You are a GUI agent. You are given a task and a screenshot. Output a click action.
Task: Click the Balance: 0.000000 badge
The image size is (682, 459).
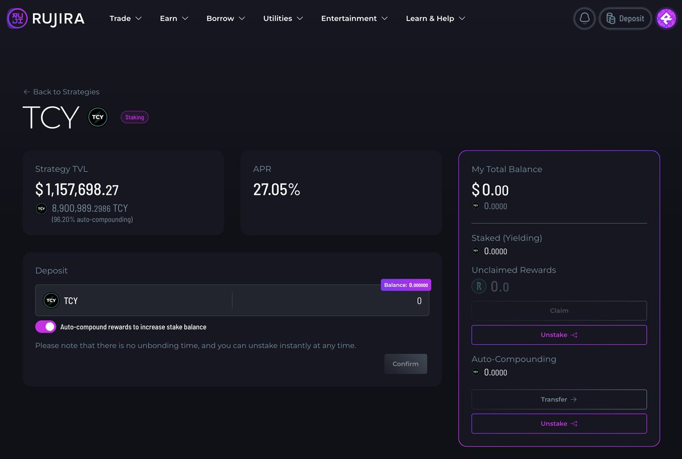[x=406, y=285]
